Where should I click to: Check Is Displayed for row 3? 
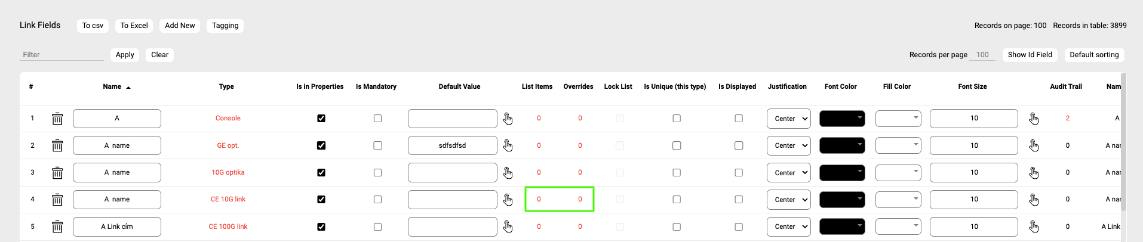739,173
